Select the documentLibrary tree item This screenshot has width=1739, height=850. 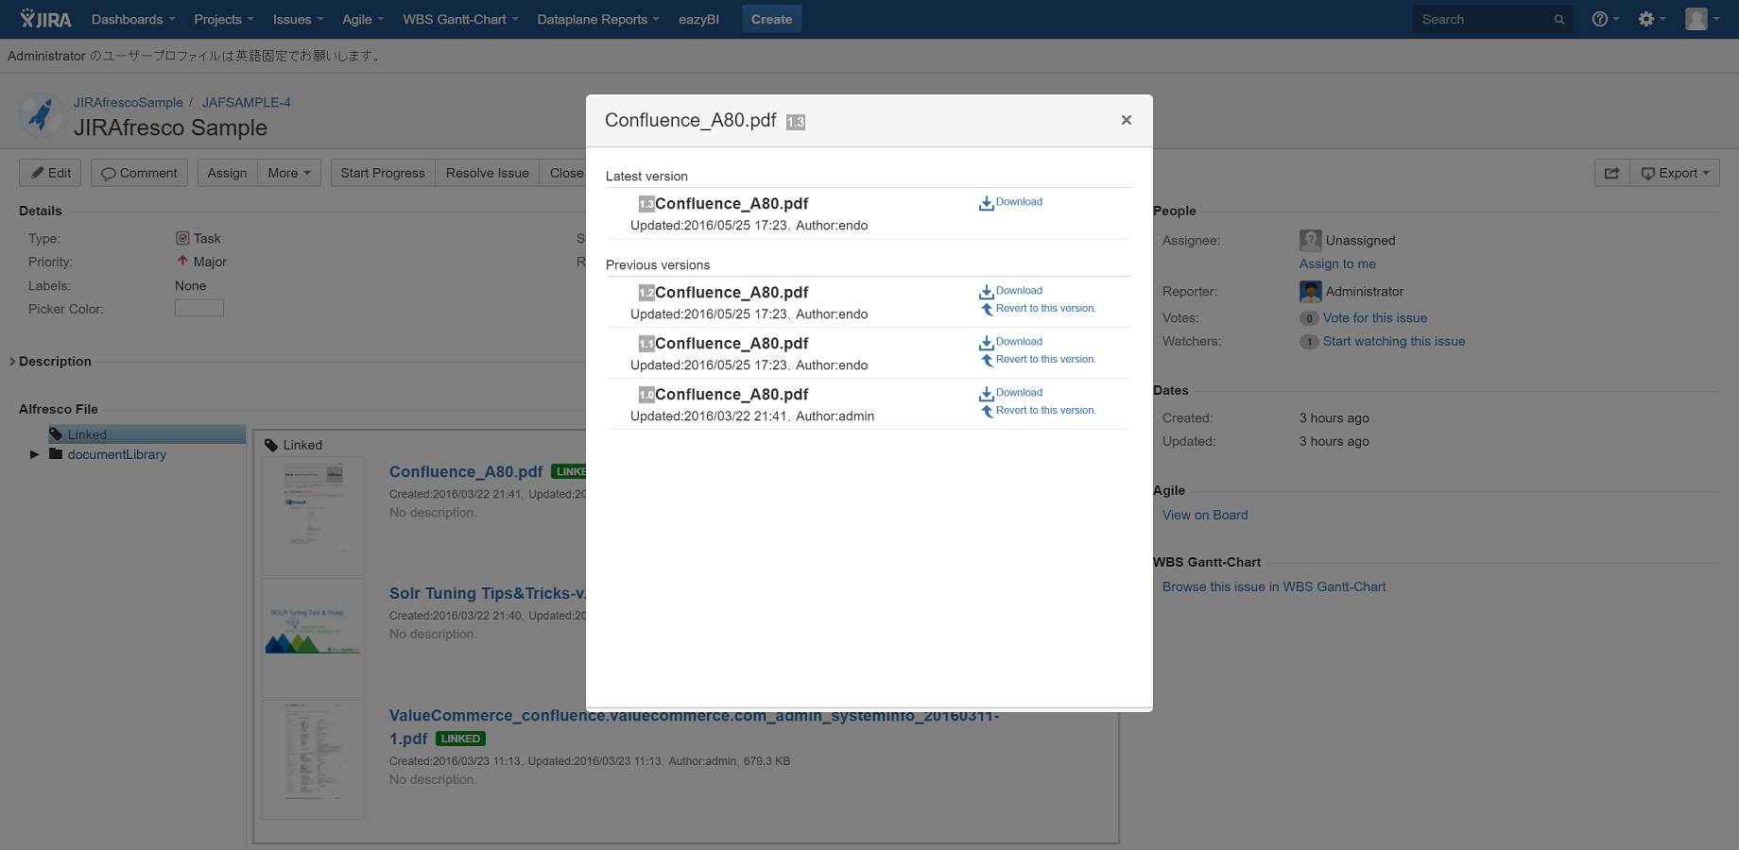[117, 454]
